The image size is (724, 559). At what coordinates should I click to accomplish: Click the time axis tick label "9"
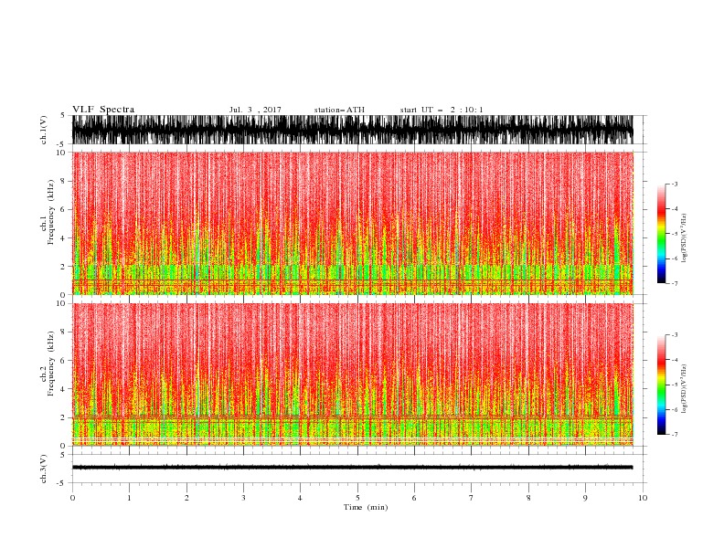(x=585, y=498)
